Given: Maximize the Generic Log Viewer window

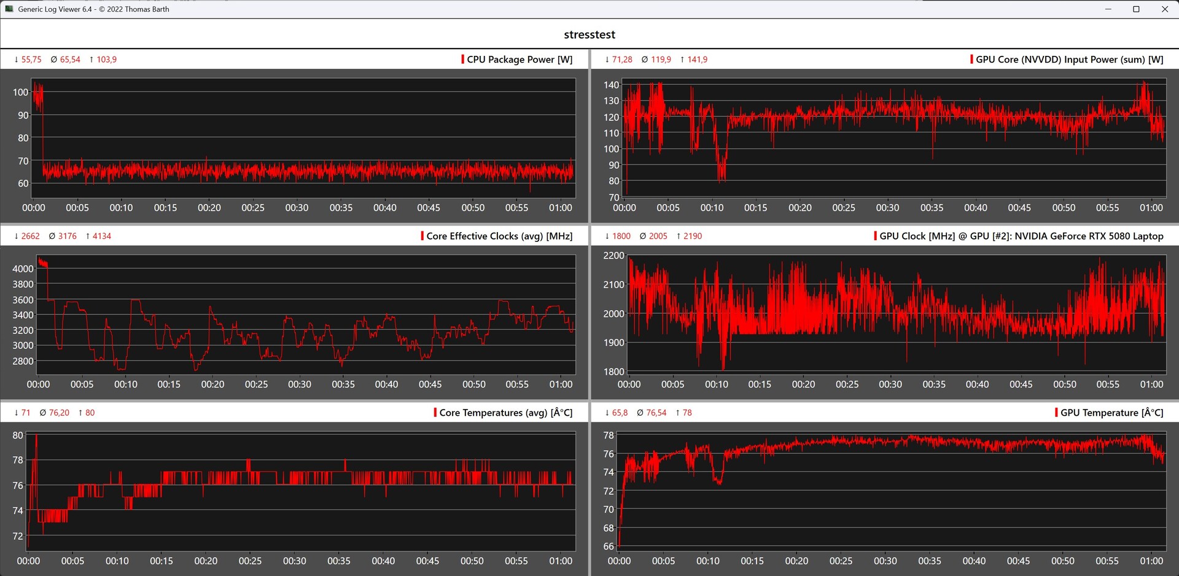Looking at the screenshot, I should point(1137,9).
